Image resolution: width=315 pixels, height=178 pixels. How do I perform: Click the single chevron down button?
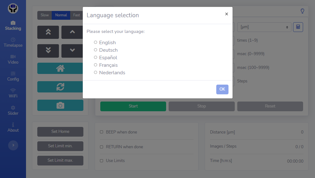[x=72, y=50]
